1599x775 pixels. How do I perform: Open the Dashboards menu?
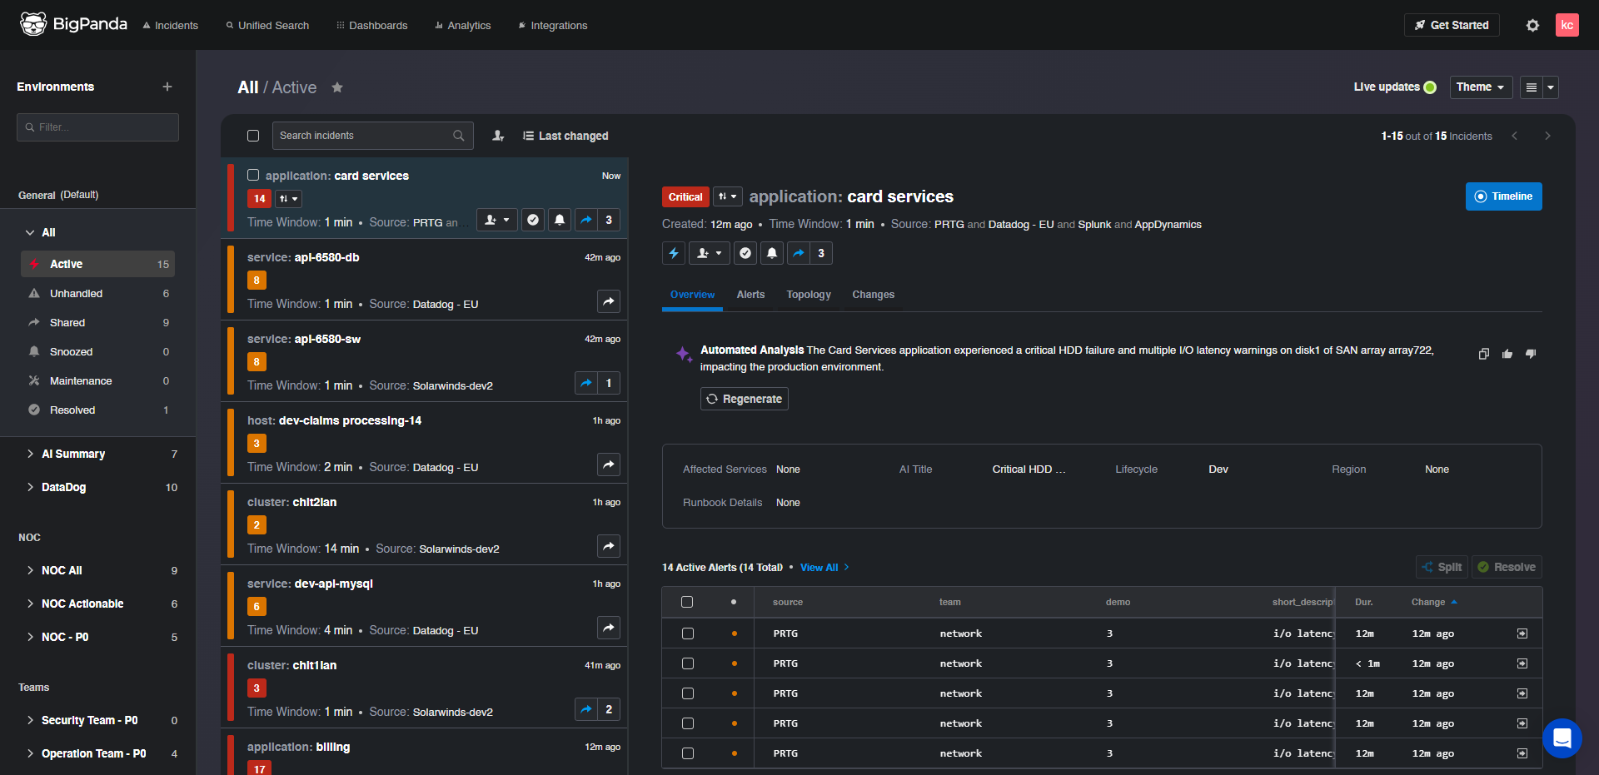[x=371, y=26]
